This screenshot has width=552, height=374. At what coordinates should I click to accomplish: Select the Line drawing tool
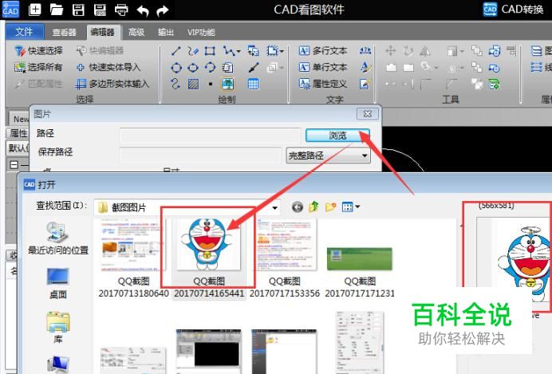point(175,51)
